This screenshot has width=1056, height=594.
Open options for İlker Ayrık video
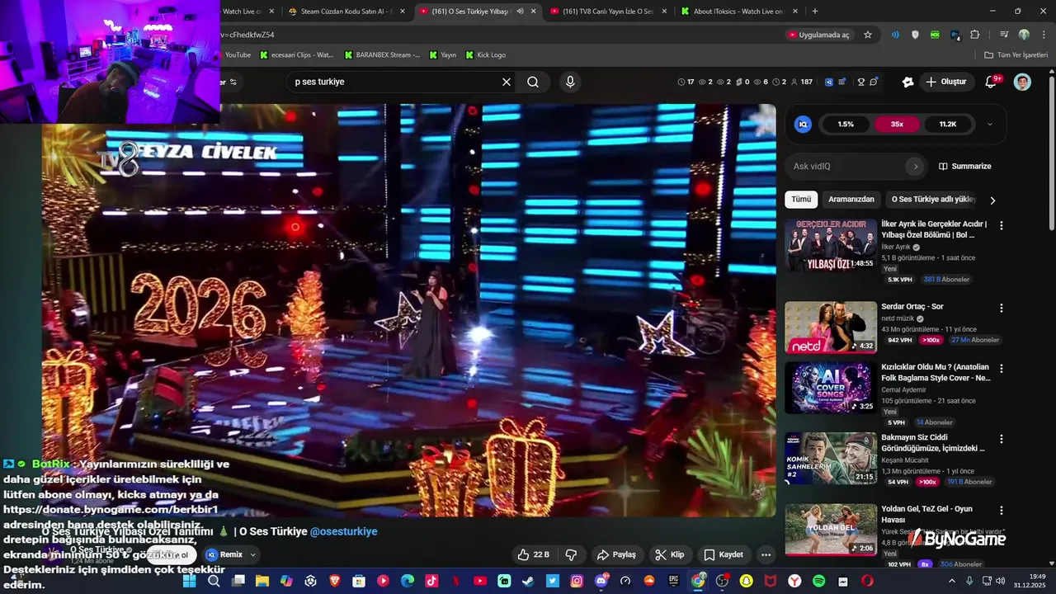pyautogui.click(x=1002, y=225)
